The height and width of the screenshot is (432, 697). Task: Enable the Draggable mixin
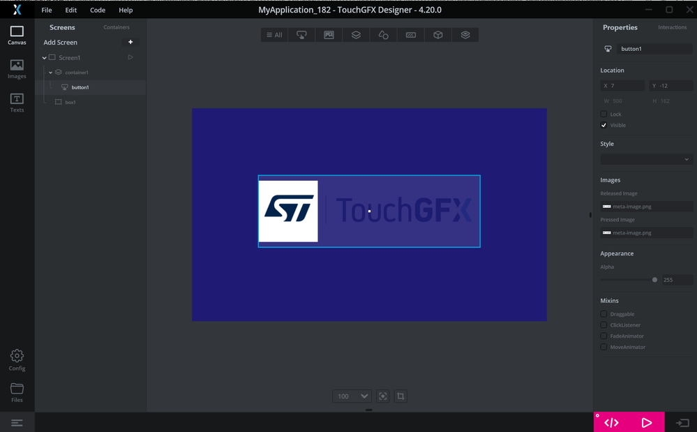tap(604, 314)
